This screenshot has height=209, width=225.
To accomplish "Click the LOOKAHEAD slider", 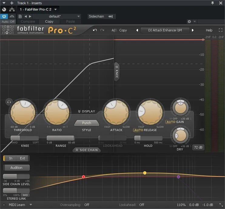I will [112, 138].
